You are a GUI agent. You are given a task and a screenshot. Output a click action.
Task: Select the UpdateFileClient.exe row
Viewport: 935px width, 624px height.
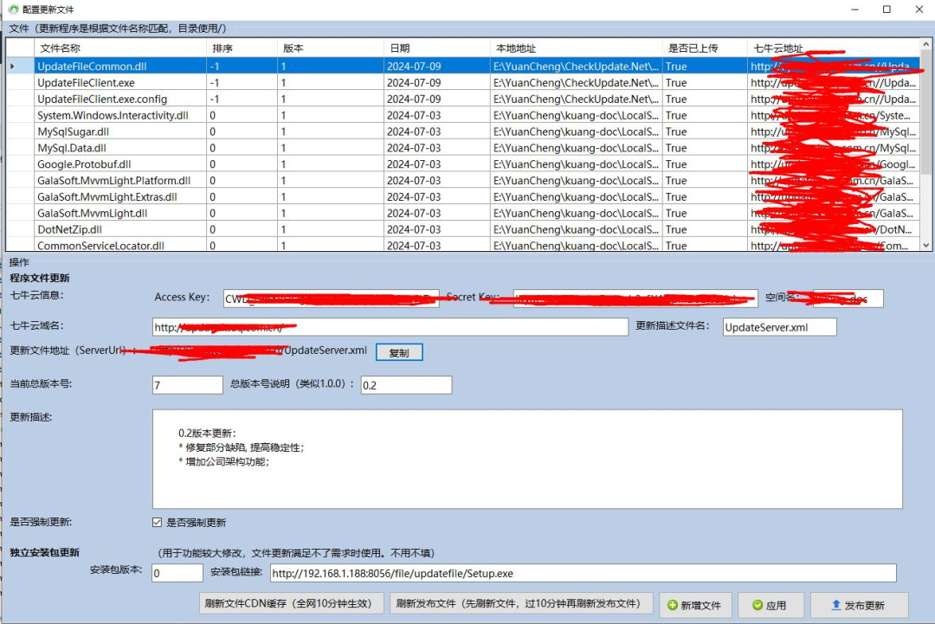tap(462, 82)
